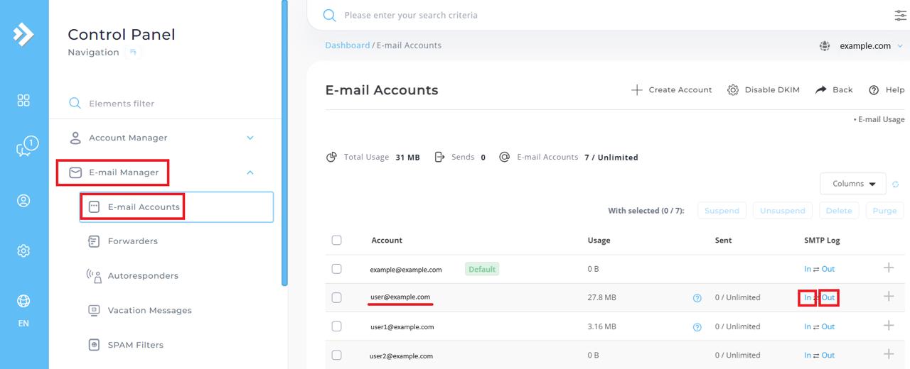Click the language globe icon labeled EN
The height and width of the screenshot is (369, 910).
[23, 302]
